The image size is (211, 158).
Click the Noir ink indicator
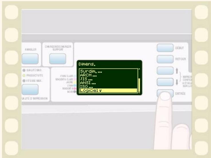(75, 92)
